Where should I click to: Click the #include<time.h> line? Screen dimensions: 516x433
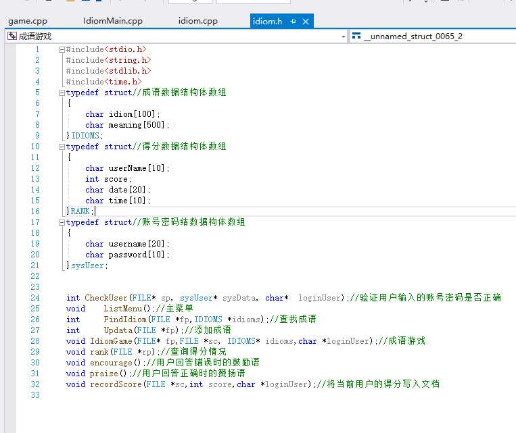pos(103,82)
